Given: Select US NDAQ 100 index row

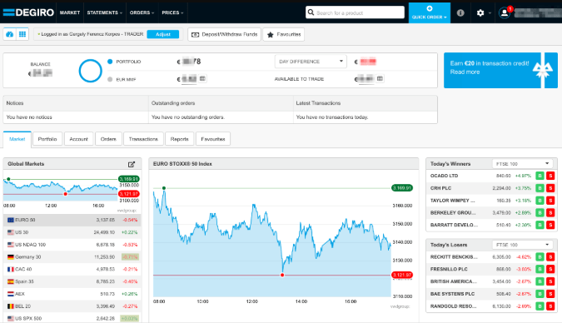Looking at the screenshot, I should (72, 245).
